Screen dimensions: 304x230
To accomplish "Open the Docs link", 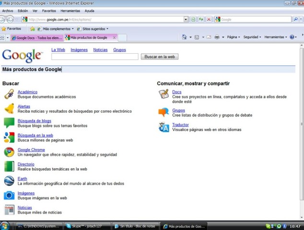I will point(177,92).
